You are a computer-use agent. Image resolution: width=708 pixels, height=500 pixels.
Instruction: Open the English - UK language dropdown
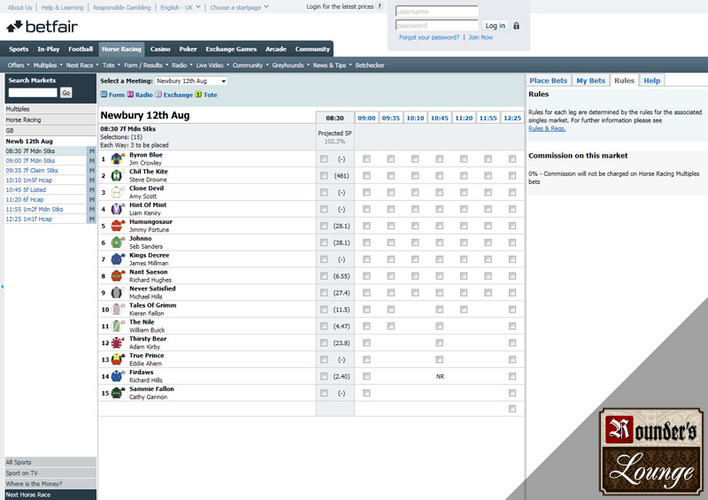point(181,7)
